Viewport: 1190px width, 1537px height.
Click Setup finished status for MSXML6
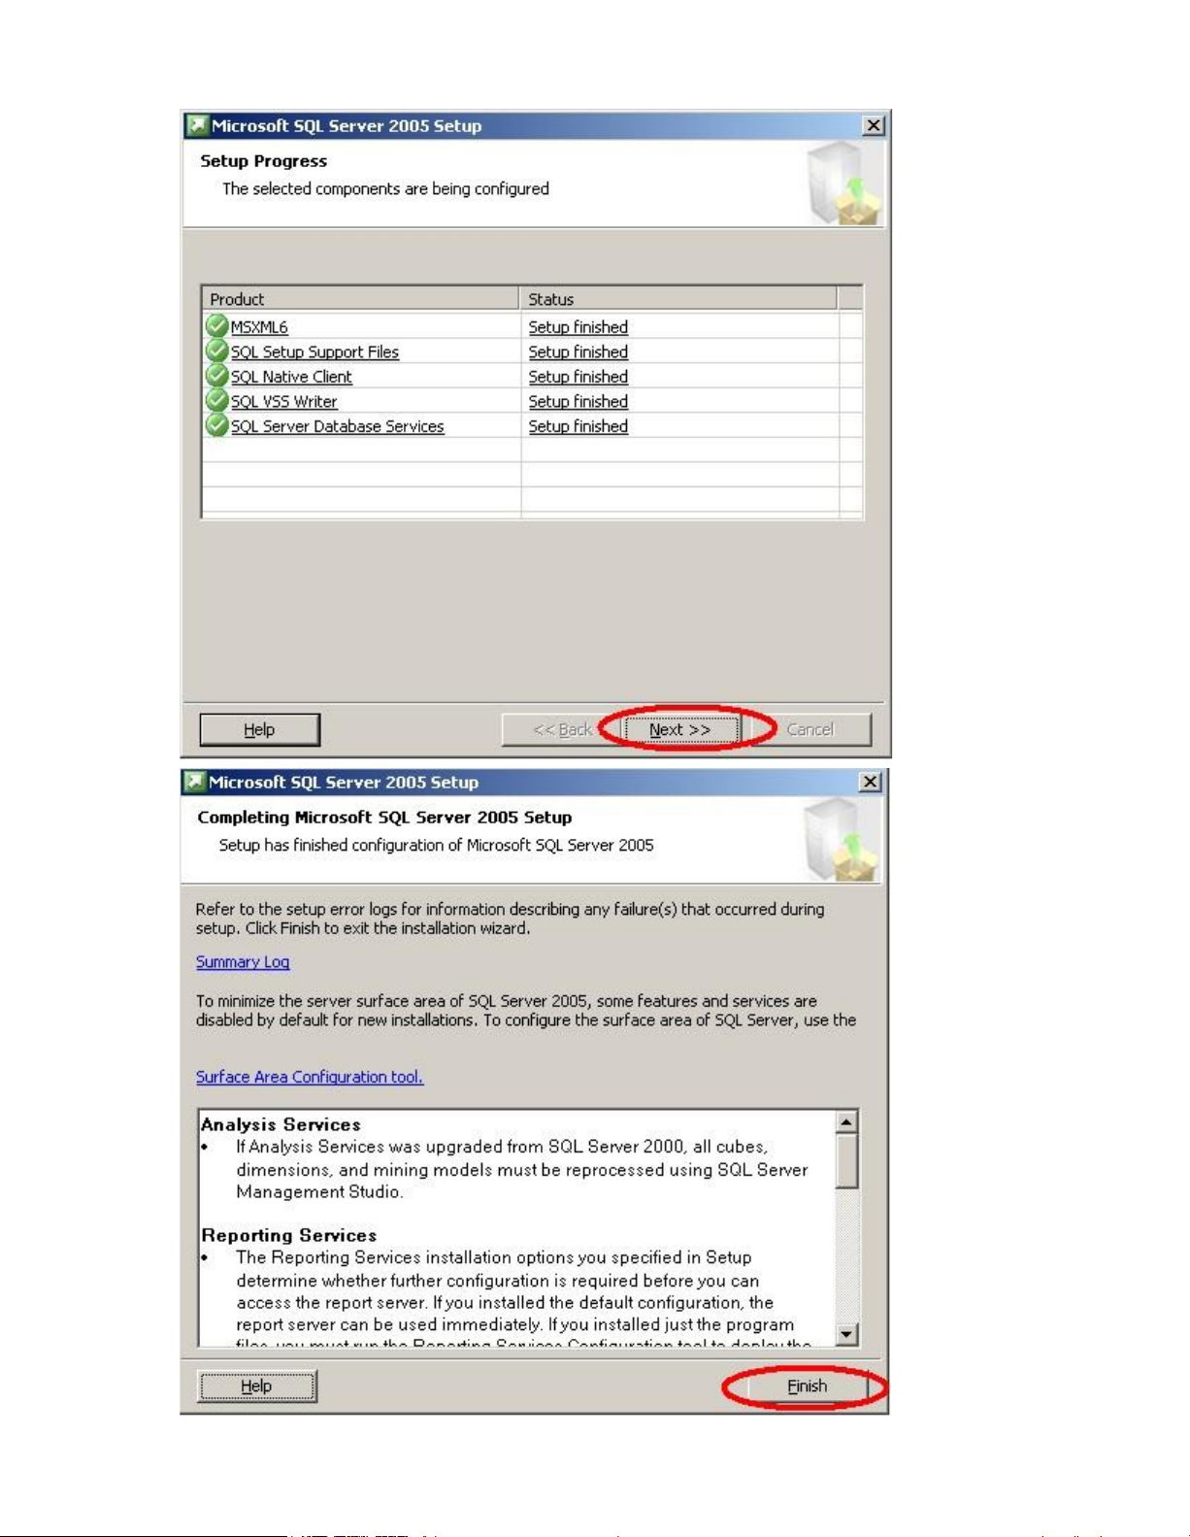(578, 327)
